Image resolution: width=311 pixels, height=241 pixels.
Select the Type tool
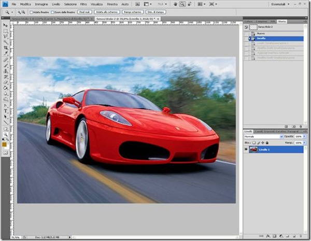click(5, 111)
